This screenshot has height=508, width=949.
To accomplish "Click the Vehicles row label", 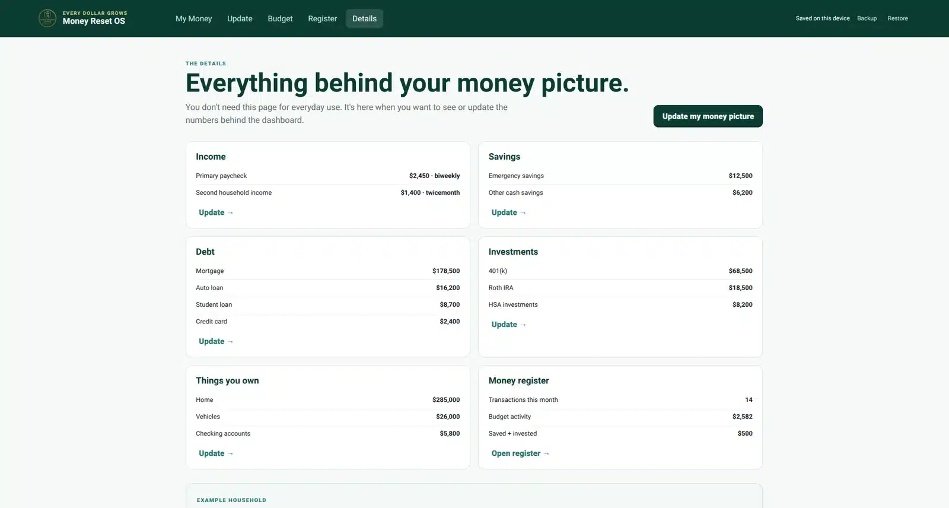I will tap(208, 417).
